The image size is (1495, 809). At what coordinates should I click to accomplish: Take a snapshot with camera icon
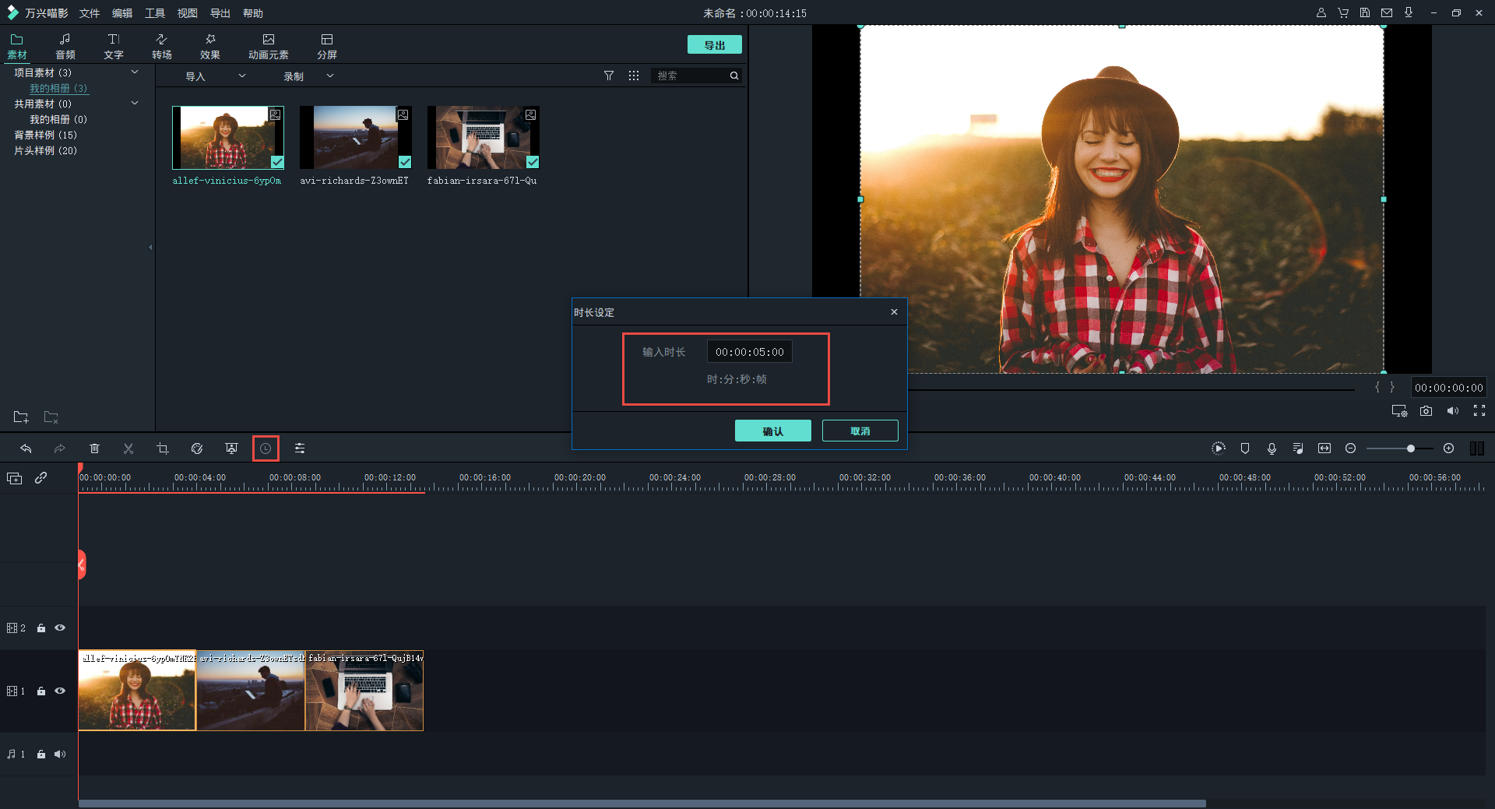1426,411
